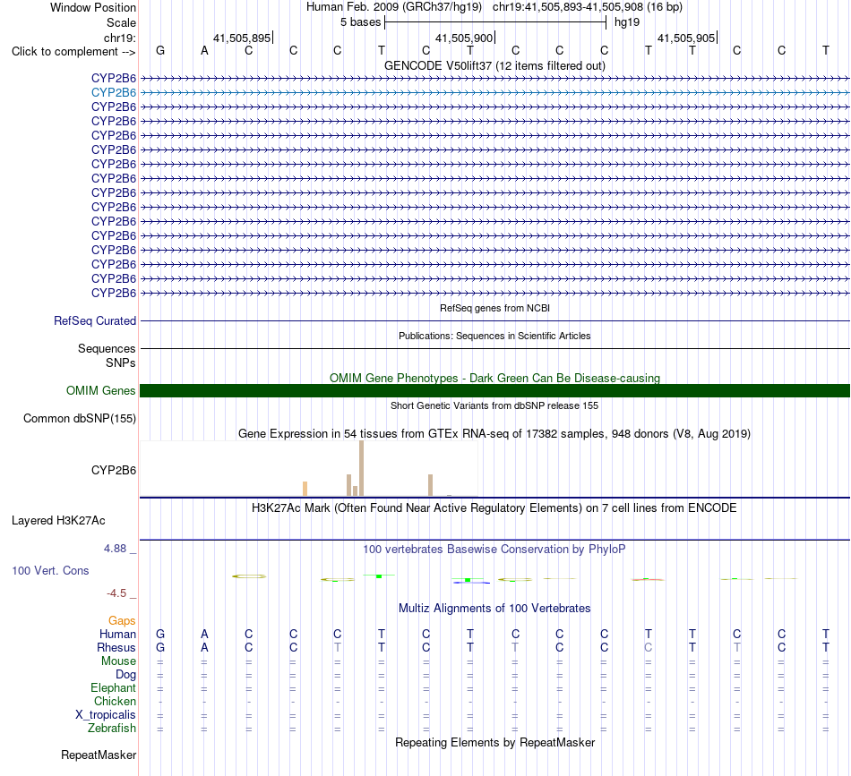The image size is (851, 776).
Task: Open the 'OMIM Gene Phenotypes' track title
Action: click(x=494, y=378)
